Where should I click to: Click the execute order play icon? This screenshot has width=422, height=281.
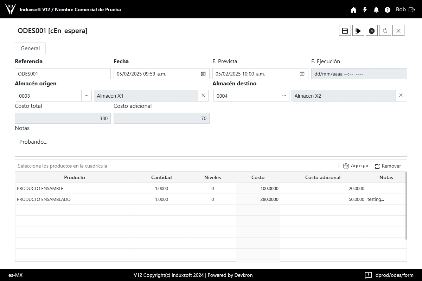coord(358,31)
